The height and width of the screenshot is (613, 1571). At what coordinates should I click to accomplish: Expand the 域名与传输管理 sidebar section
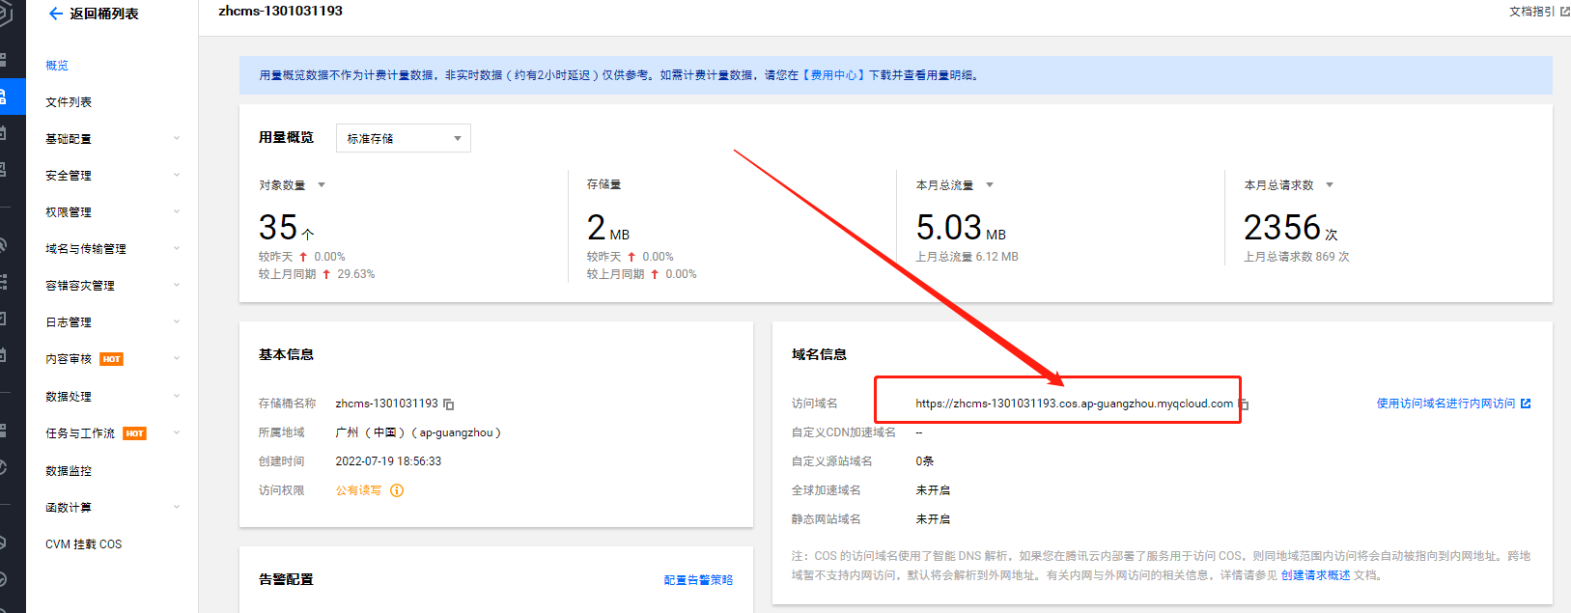(x=111, y=249)
